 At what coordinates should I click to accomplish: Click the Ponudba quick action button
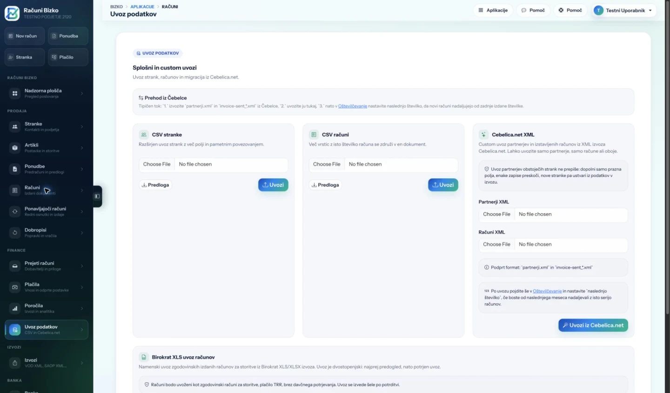tap(68, 36)
